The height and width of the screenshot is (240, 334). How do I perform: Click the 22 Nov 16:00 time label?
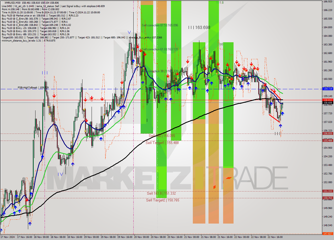[275, 237]
